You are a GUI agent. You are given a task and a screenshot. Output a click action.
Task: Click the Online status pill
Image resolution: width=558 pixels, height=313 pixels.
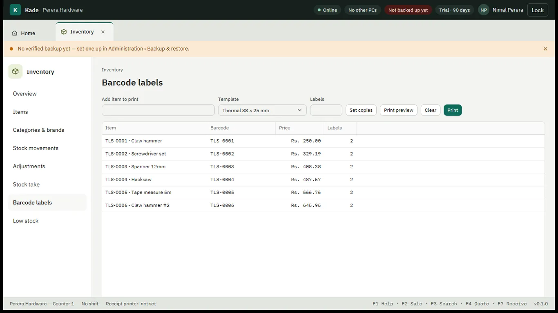click(327, 10)
